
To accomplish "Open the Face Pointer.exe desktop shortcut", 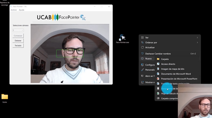I will [x=122, y=38].
